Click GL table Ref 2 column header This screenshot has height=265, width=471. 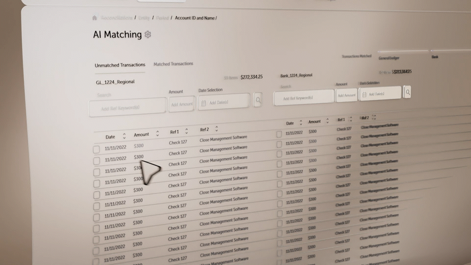(204, 130)
